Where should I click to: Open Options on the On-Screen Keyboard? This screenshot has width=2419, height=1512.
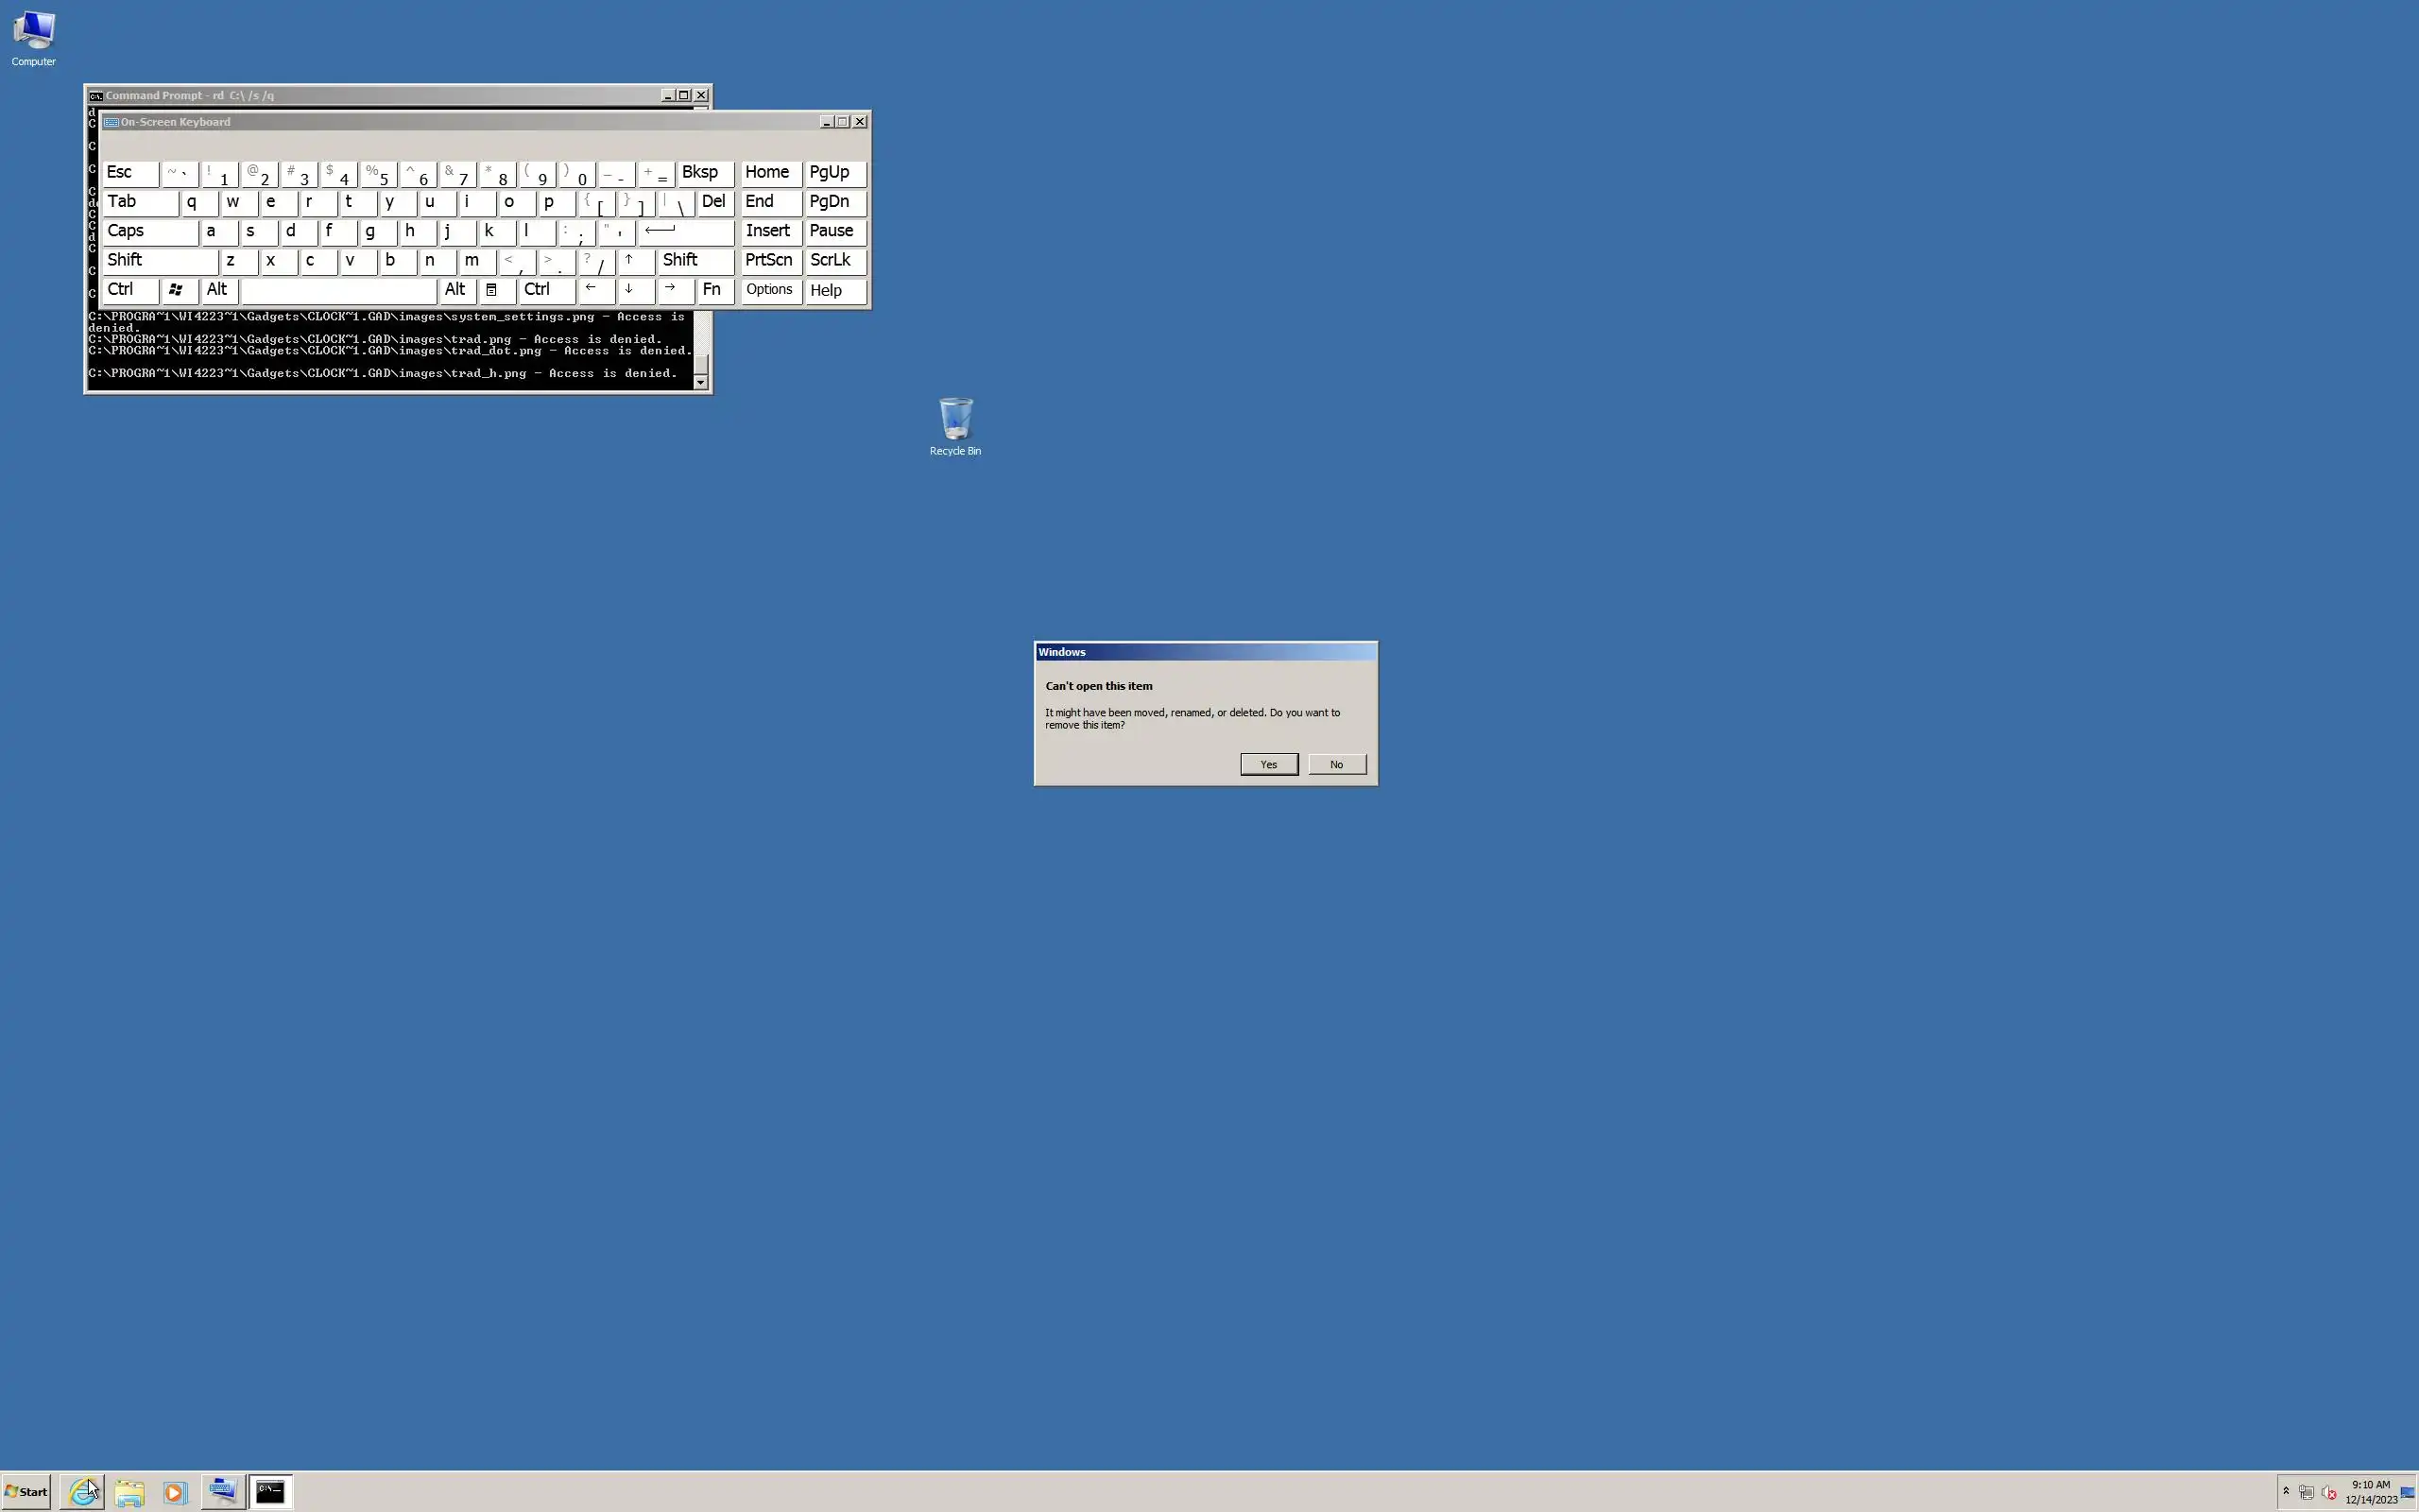click(768, 290)
